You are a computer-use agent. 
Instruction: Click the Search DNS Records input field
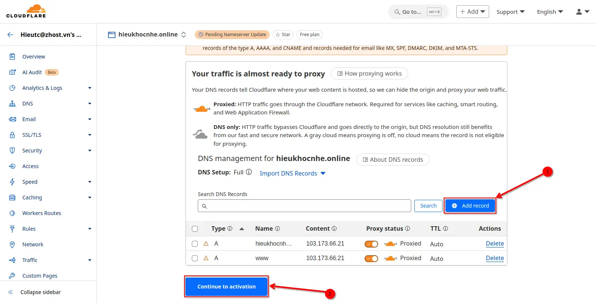(304, 206)
